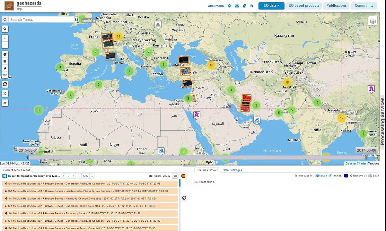Viewport: 386px width, 231px height.
Task: Click the Search Terms input field
Action: (x=42, y=20)
